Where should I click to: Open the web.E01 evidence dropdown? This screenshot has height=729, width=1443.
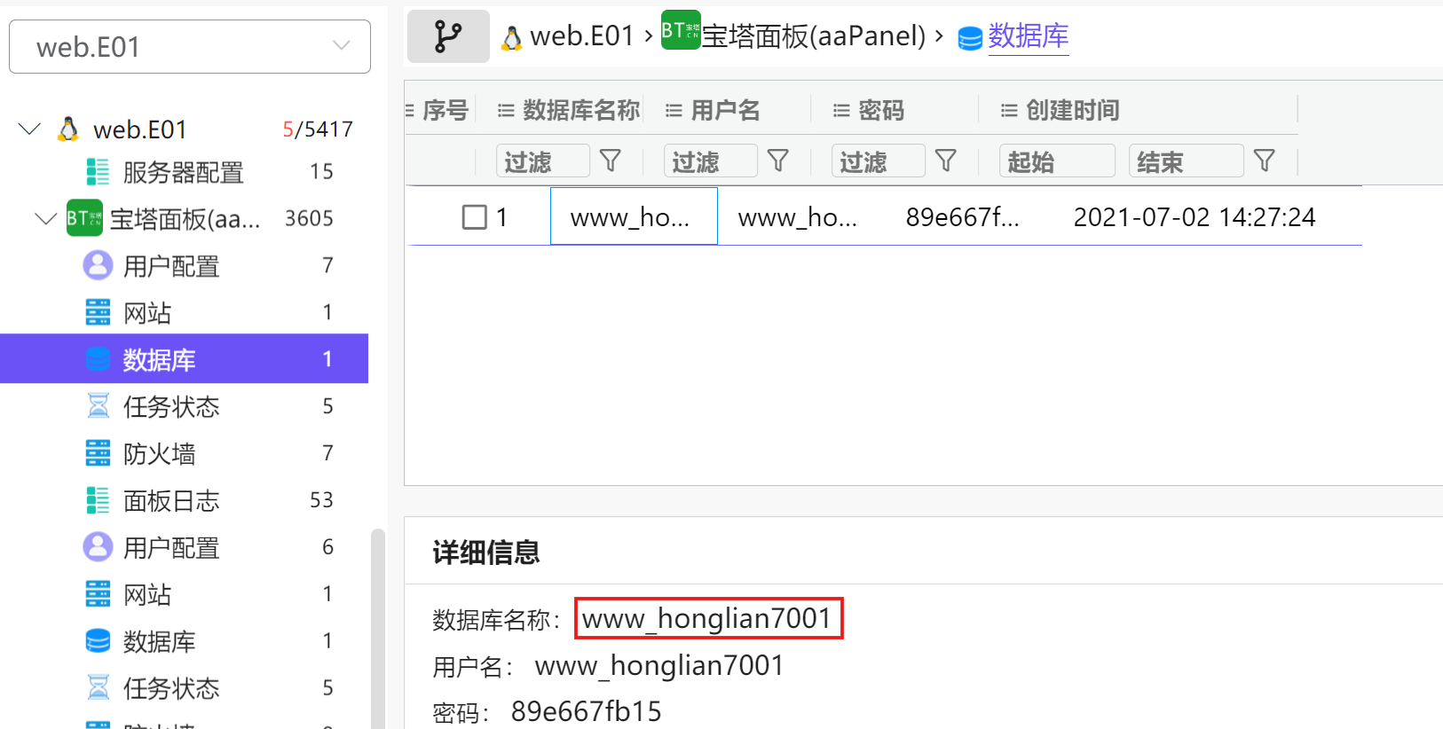[x=190, y=46]
